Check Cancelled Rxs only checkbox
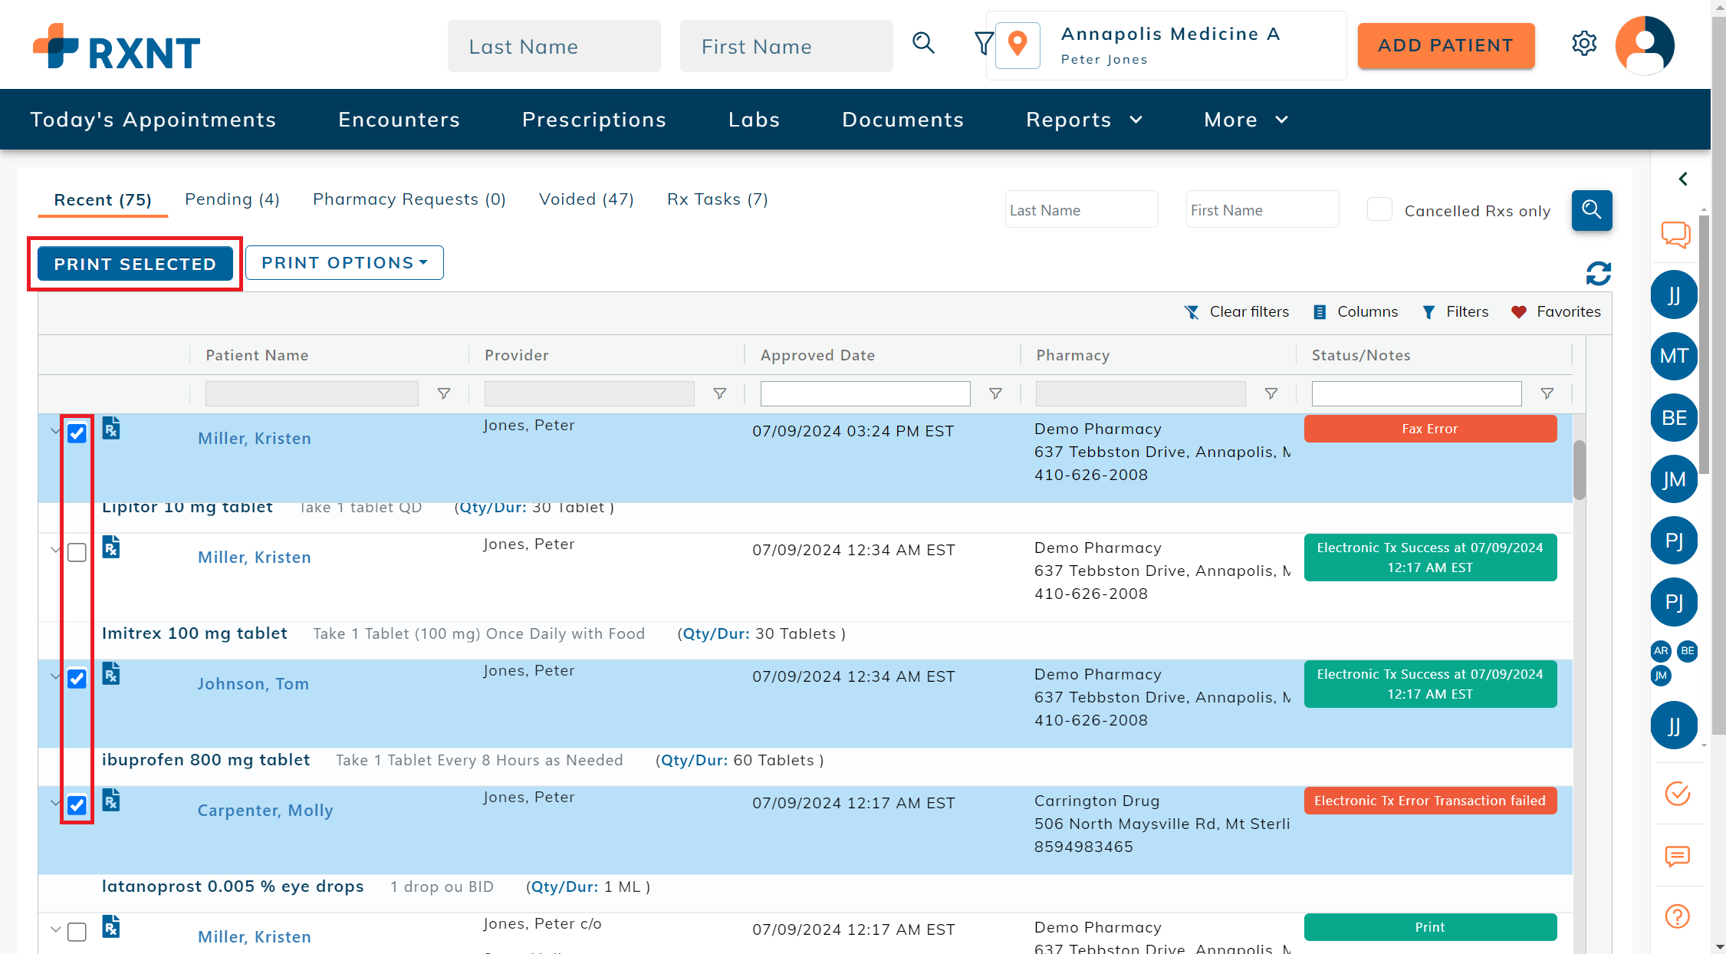 pos(1379,210)
